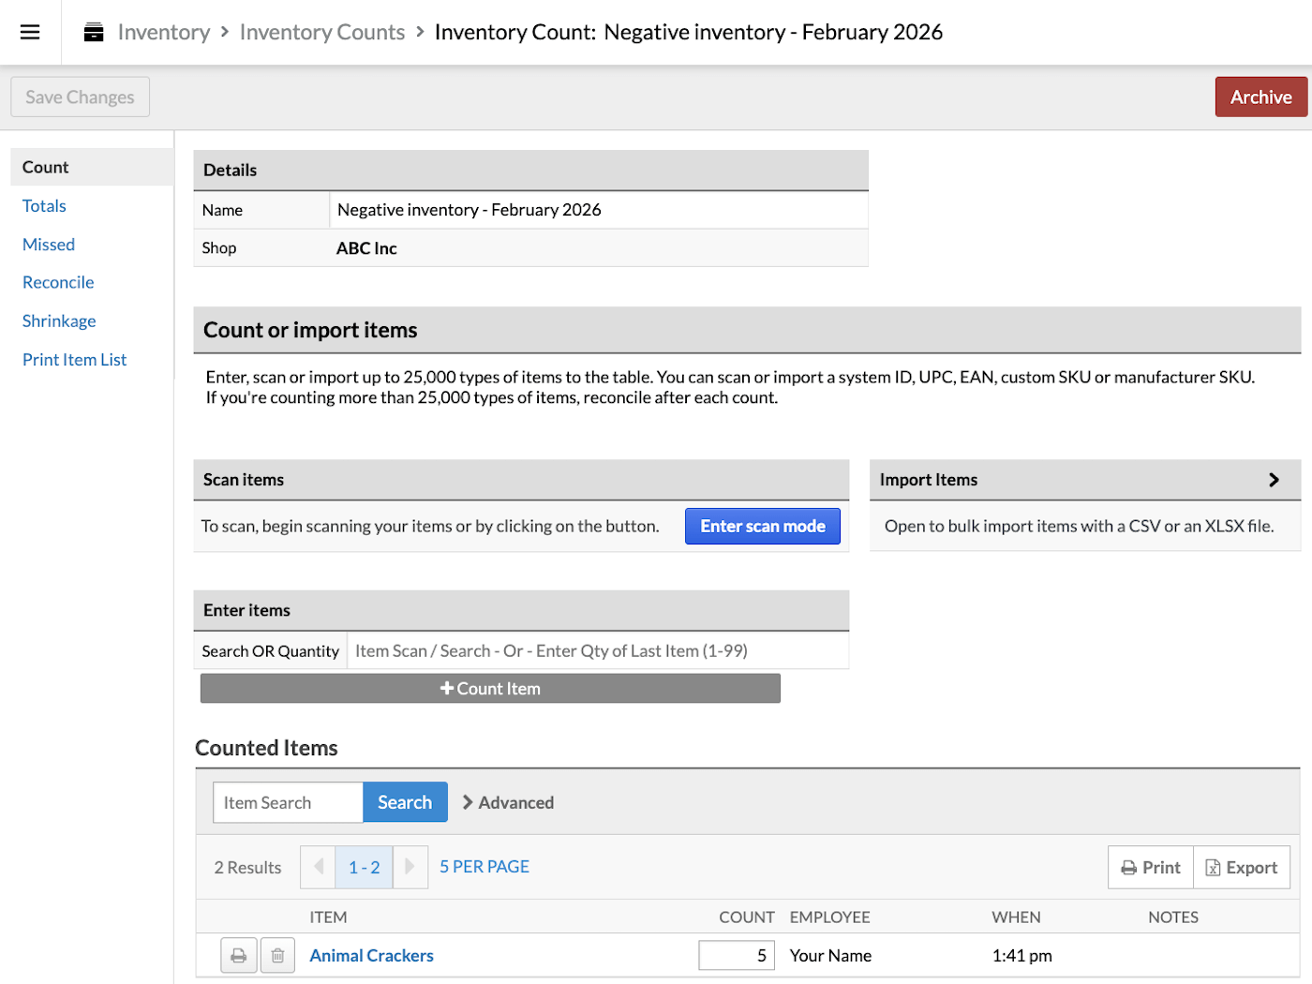This screenshot has width=1312, height=984.
Task: Go to the next results page arrow
Action: (x=410, y=867)
